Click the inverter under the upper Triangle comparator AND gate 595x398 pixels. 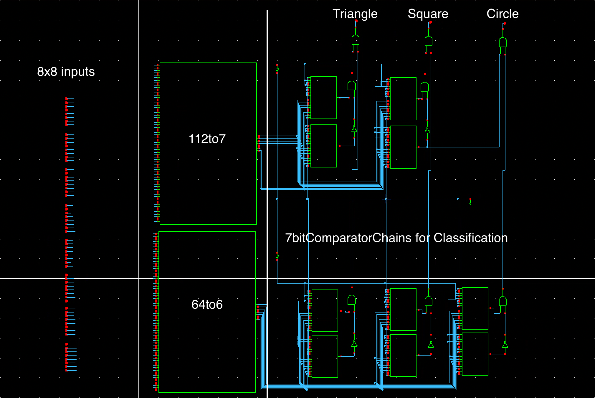click(x=354, y=129)
